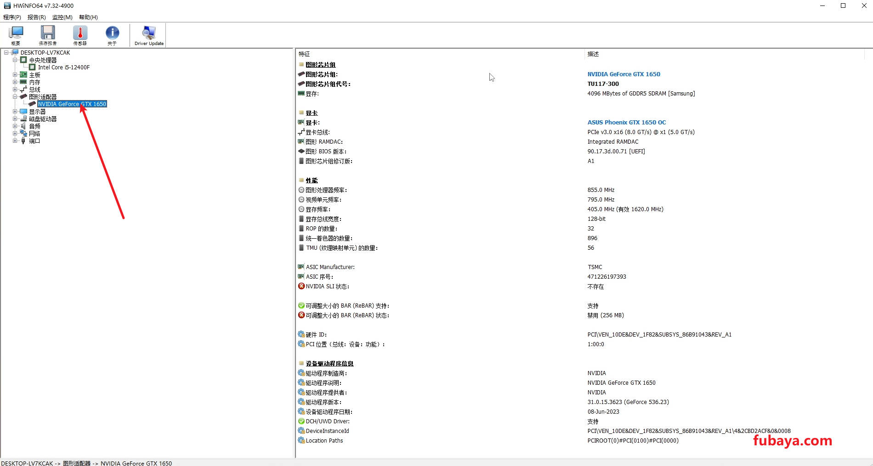Screen dimensions: 873x466
Task: Select Intel Core i5-12400F tree item
Action: tap(64, 67)
